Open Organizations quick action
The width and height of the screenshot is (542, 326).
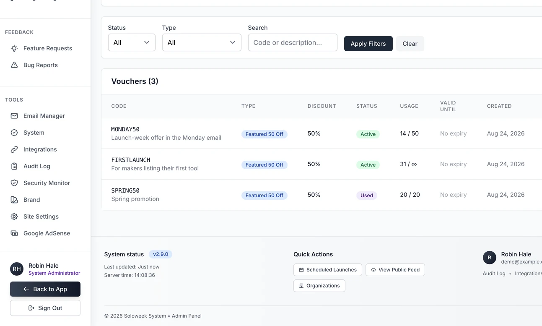(319, 286)
